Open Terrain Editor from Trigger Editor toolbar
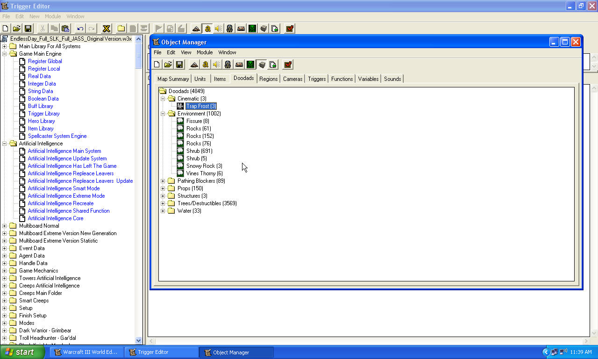The height and width of the screenshot is (359, 598). point(196,29)
